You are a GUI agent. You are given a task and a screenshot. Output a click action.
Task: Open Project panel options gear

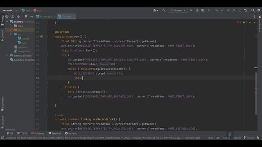pyautogui.click(x=26, y=16)
